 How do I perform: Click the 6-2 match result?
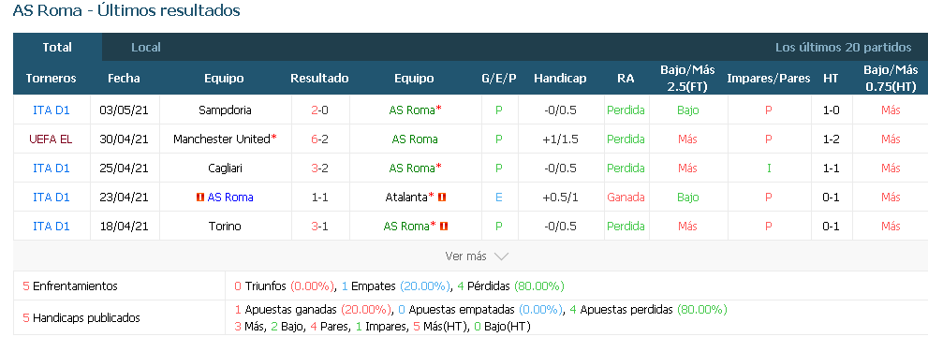(x=319, y=139)
